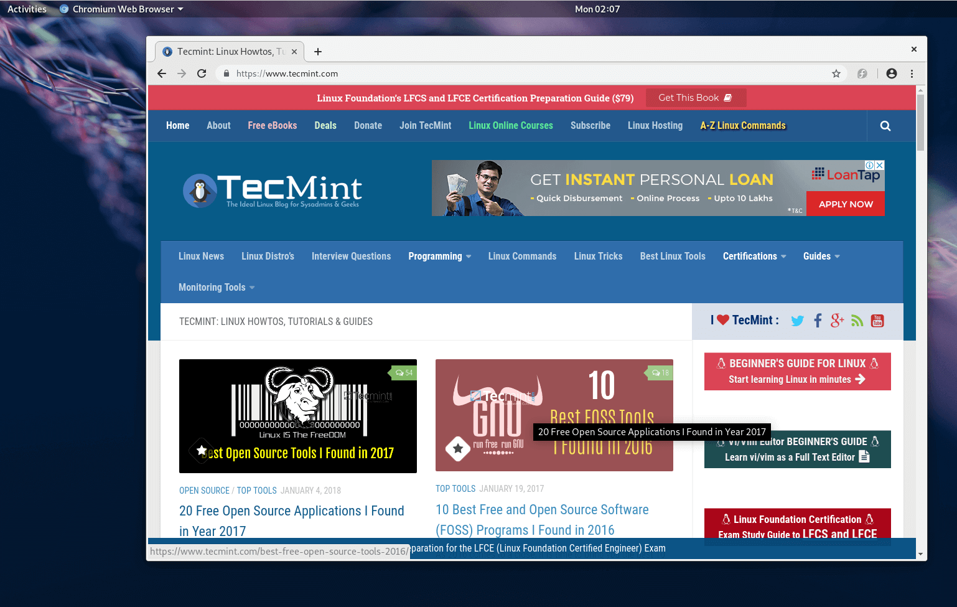Open the Home menu item

[177, 126]
